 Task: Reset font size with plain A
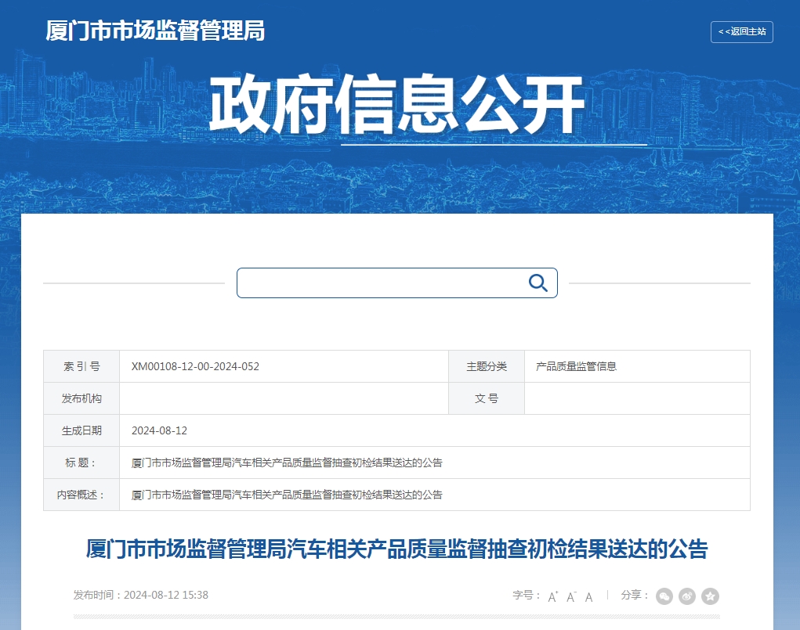click(x=588, y=597)
